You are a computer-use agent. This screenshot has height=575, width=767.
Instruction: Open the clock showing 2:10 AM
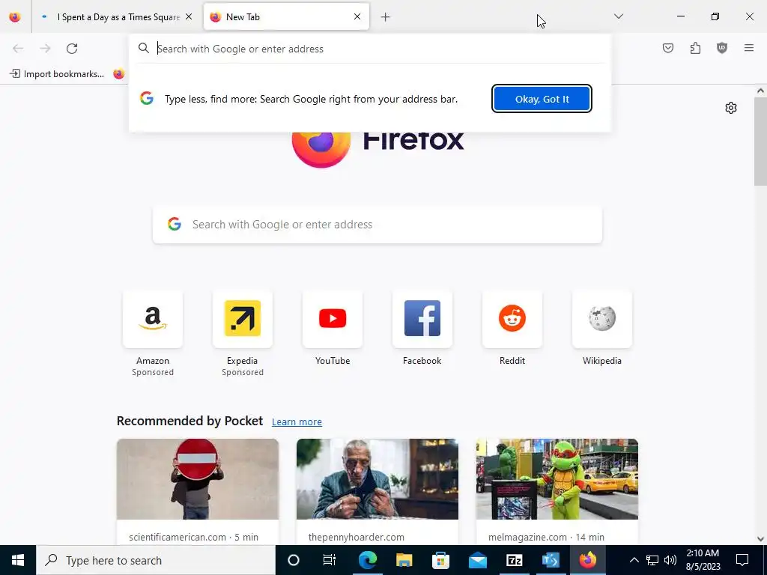tap(703, 560)
